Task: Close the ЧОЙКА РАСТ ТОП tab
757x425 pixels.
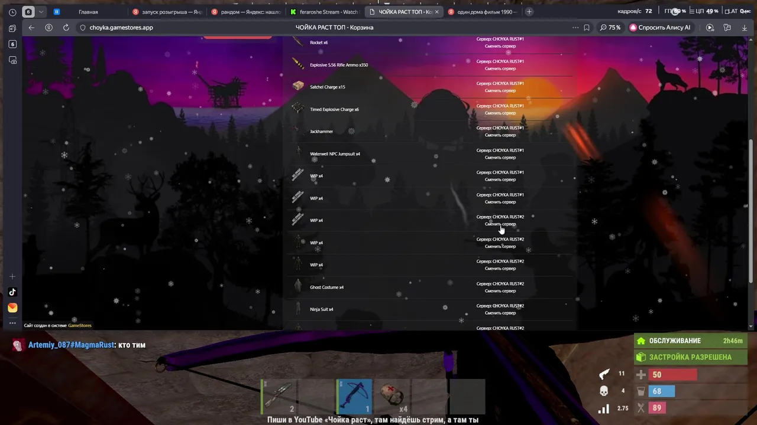Action: pyautogui.click(x=437, y=12)
